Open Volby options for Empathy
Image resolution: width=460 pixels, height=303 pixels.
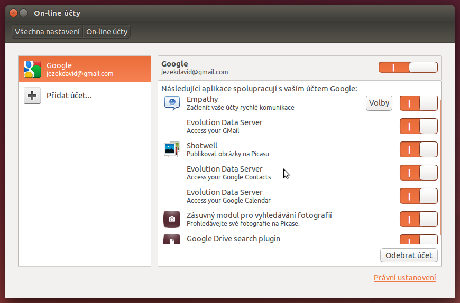(379, 103)
